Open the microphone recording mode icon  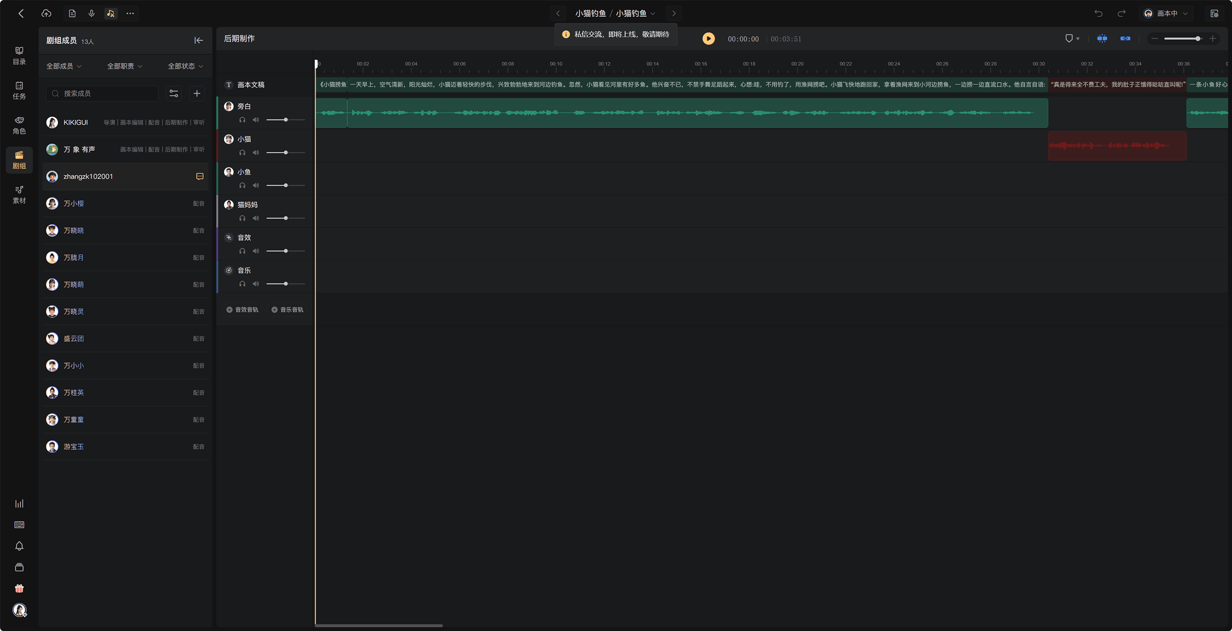pos(92,13)
